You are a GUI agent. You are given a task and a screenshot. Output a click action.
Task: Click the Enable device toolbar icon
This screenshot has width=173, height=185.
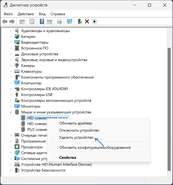[x=80, y=22]
